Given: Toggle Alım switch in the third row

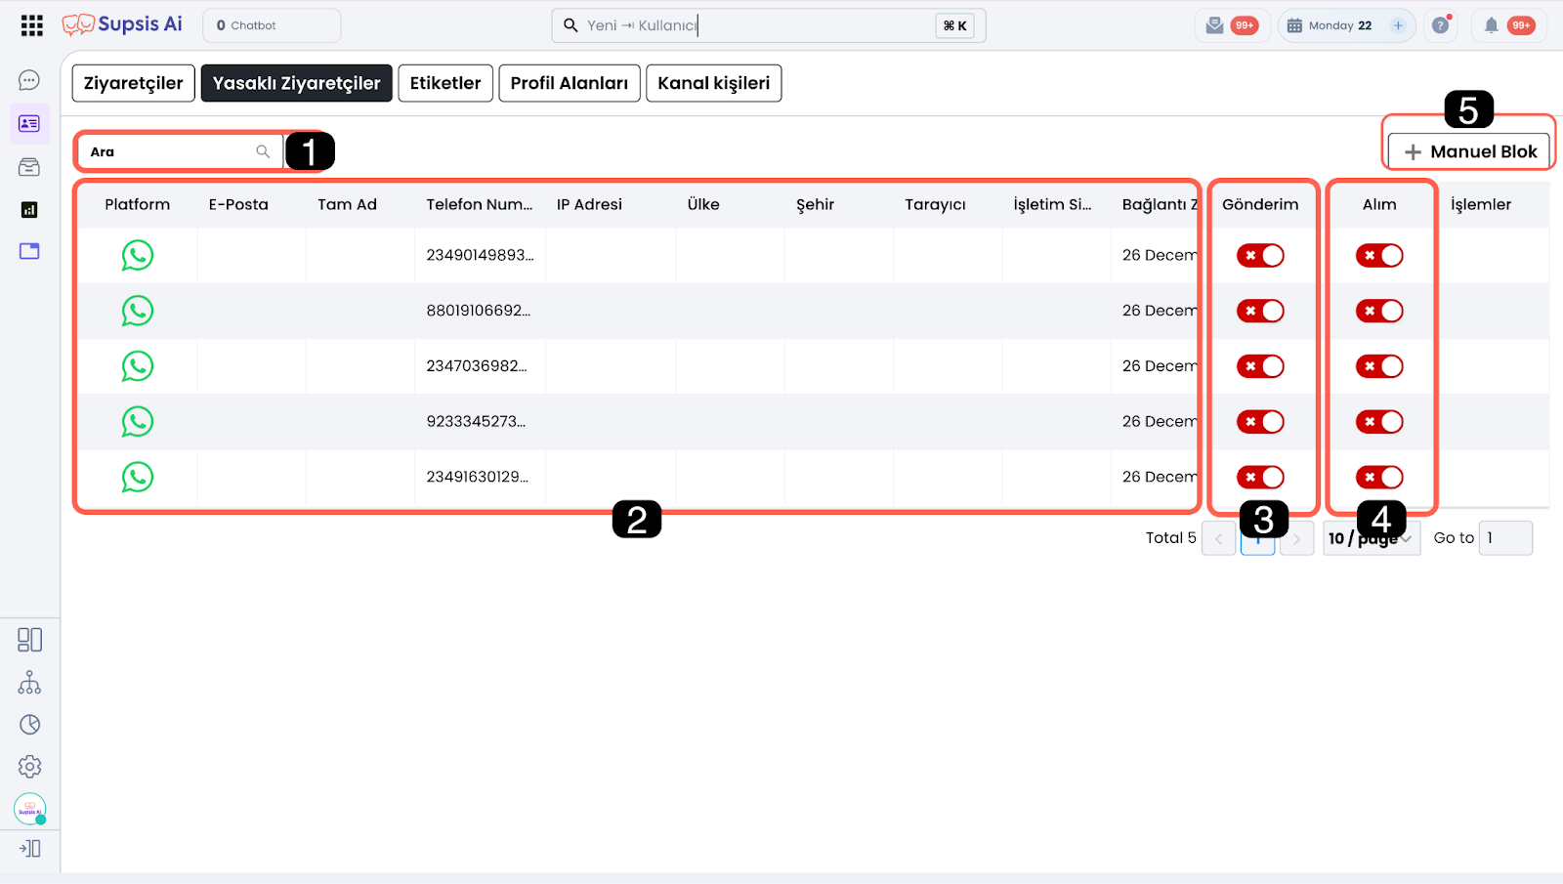Looking at the screenshot, I should [x=1378, y=366].
